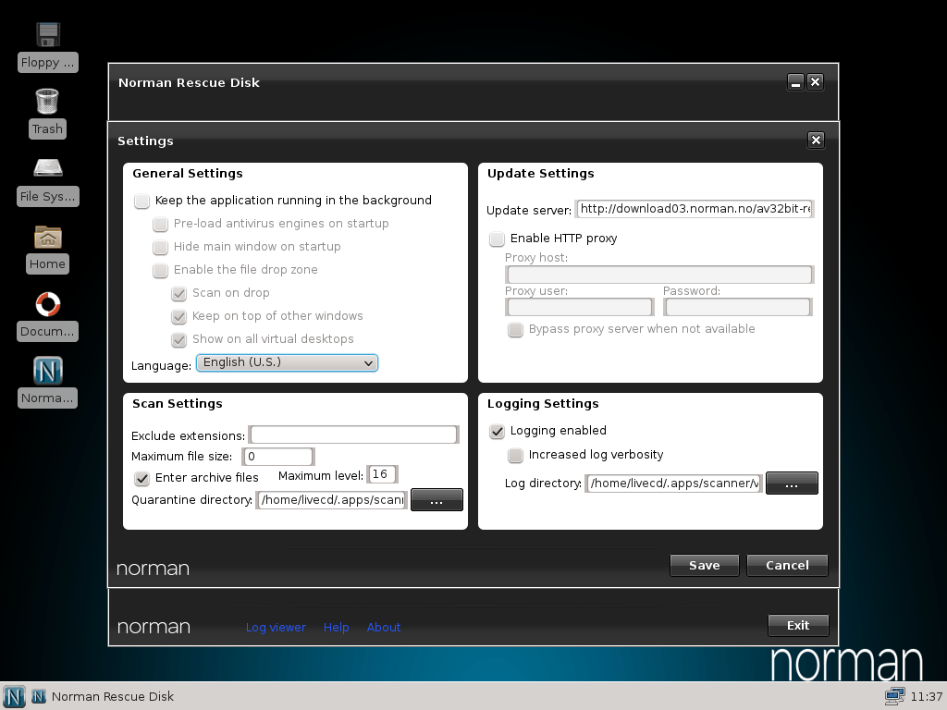Enable Increased log verbosity
Viewport: 947px width, 710px height.
coord(516,455)
